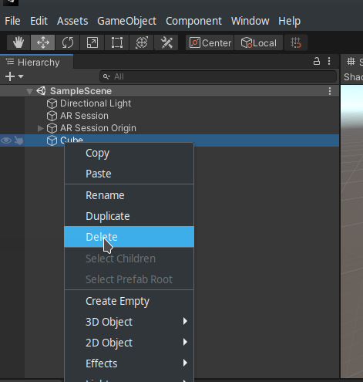The height and width of the screenshot is (382, 363).
Task: Open the File menu
Action: [x=12, y=21]
